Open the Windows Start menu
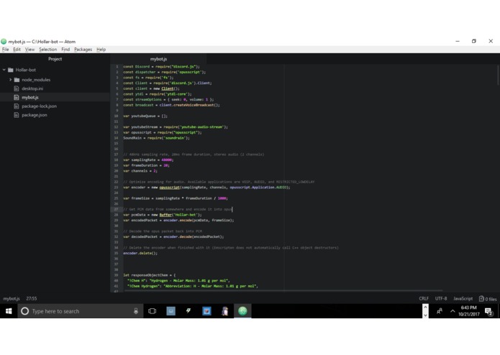Screen dimensions: 500x355 [x=9, y=311]
